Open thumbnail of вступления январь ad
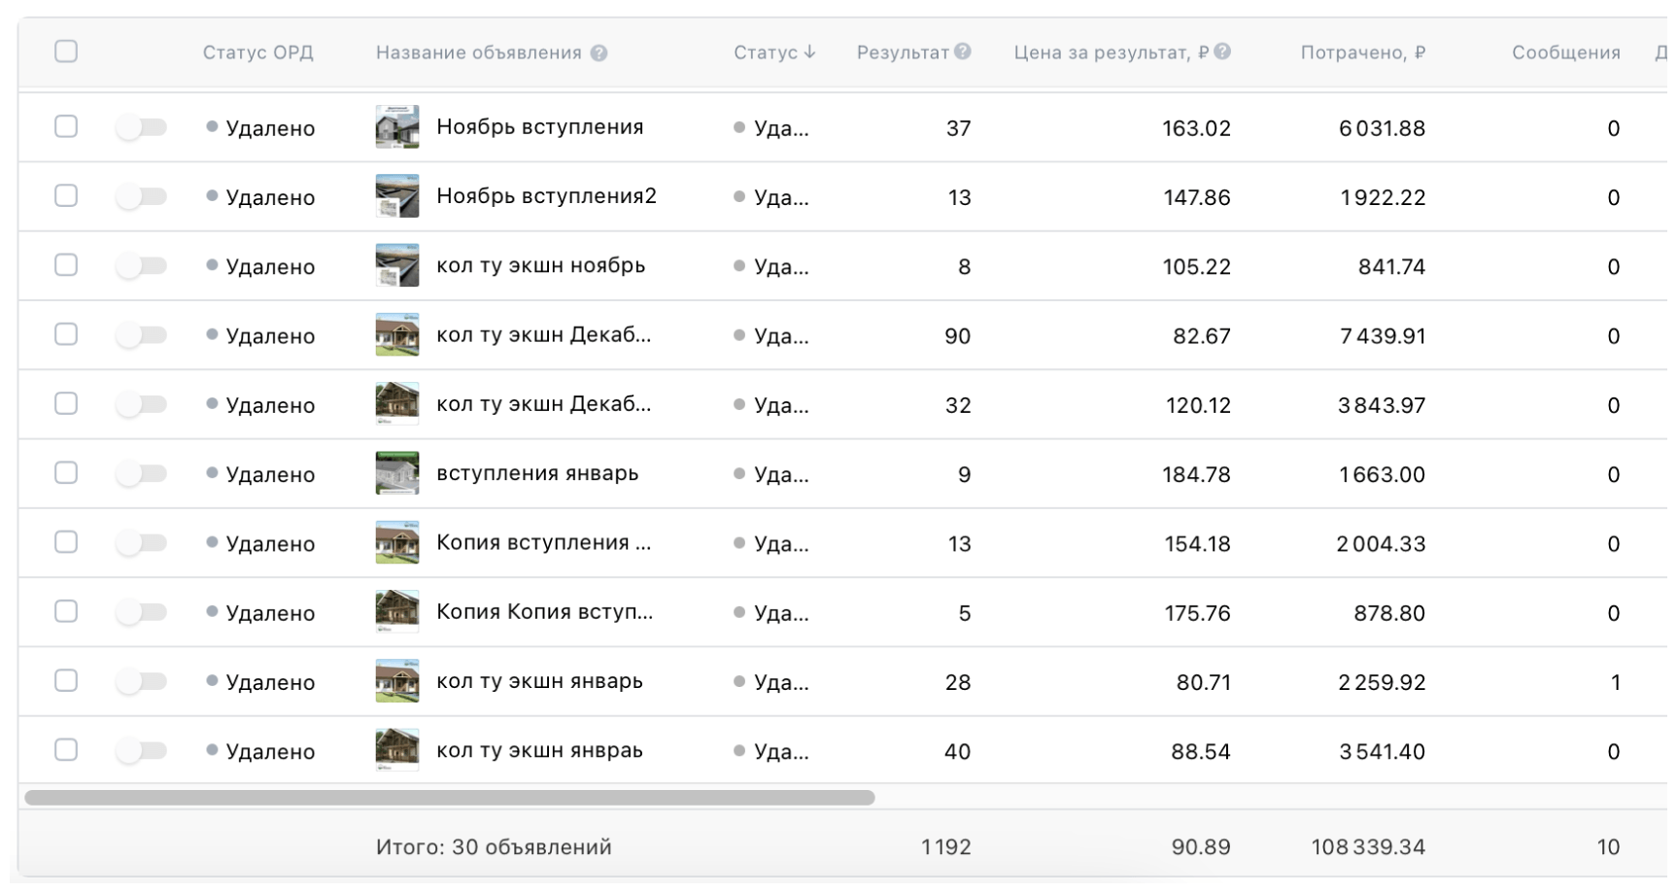 [x=397, y=473]
